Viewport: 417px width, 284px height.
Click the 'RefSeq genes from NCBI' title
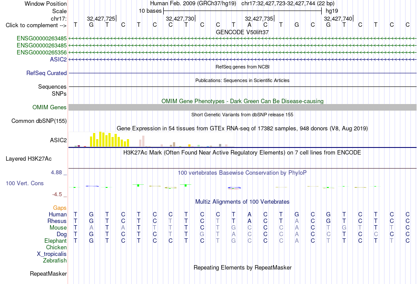click(242, 67)
